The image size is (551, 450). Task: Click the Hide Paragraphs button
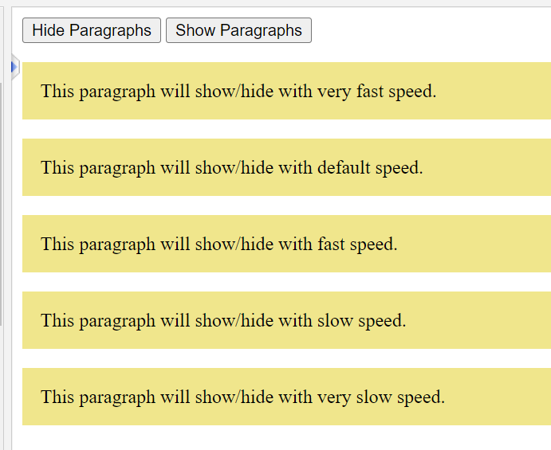(92, 30)
